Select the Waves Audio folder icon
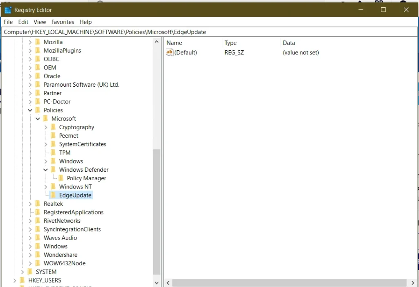This screenshot has width=419, height=287. click(38, 238)
